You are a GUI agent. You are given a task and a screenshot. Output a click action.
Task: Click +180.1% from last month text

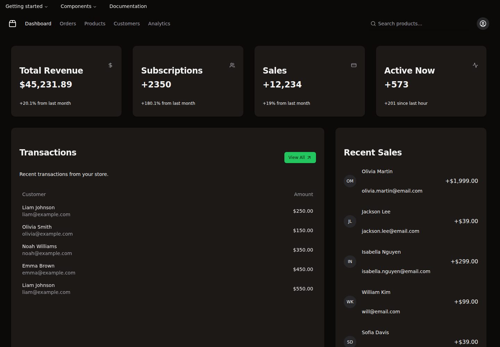click(168, 103)
